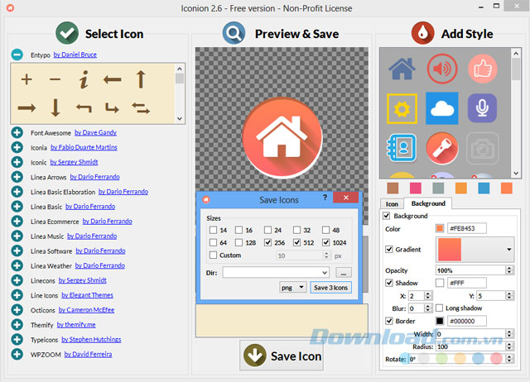The width and height of the screenshot is (530, 382).
Task: Click the plus icon in Entypo set
Action: (26, 80)
